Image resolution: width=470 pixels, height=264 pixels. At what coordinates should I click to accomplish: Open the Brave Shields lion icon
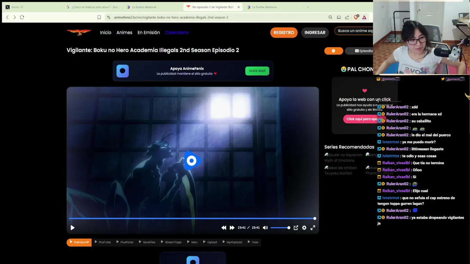point(356,17)
